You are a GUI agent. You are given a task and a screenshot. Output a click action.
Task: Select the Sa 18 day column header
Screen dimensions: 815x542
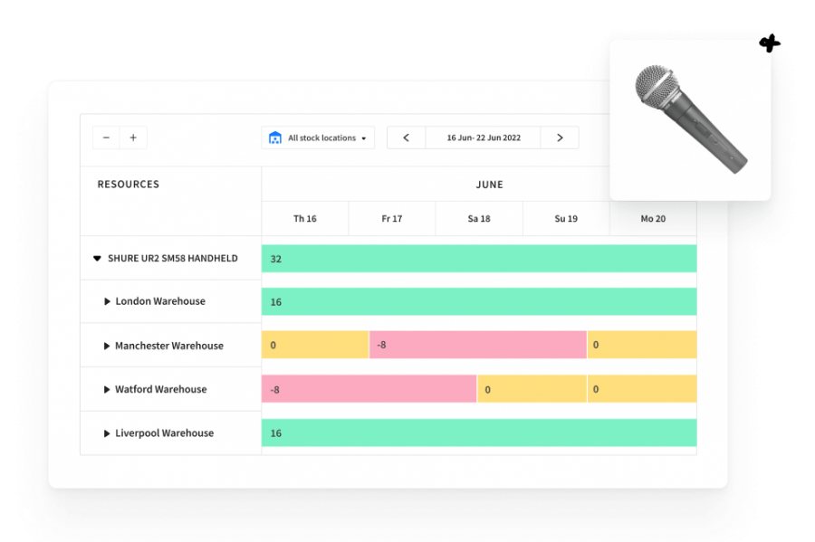479,219
